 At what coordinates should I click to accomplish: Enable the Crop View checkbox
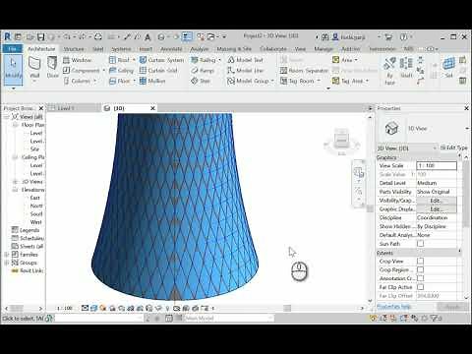tap(420, 261)
